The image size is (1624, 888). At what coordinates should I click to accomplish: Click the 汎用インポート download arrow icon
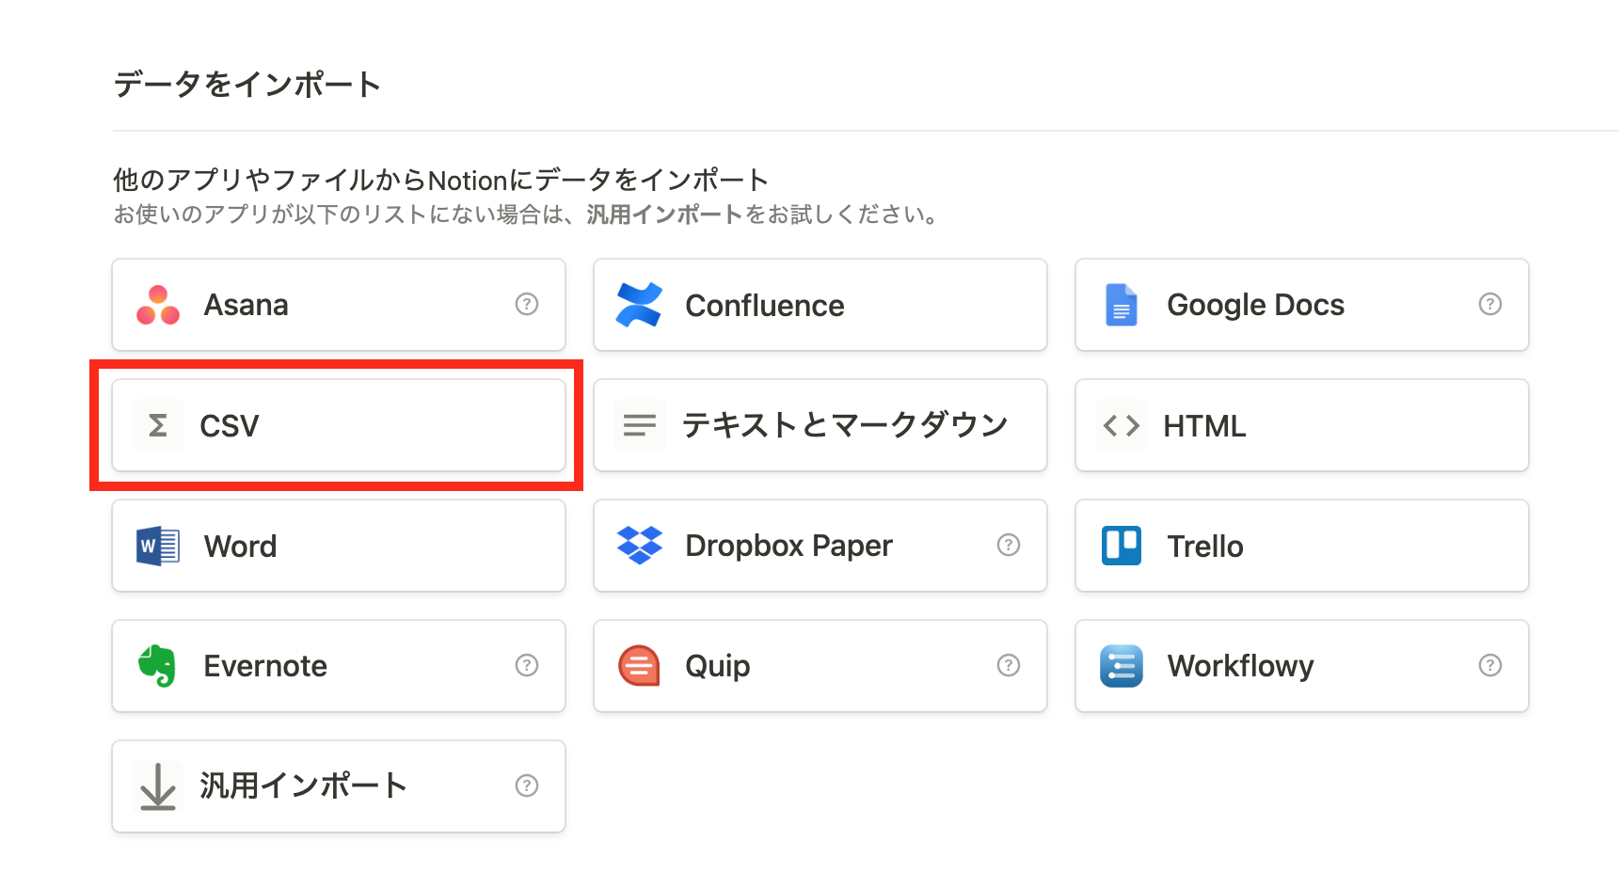(158, 786)
